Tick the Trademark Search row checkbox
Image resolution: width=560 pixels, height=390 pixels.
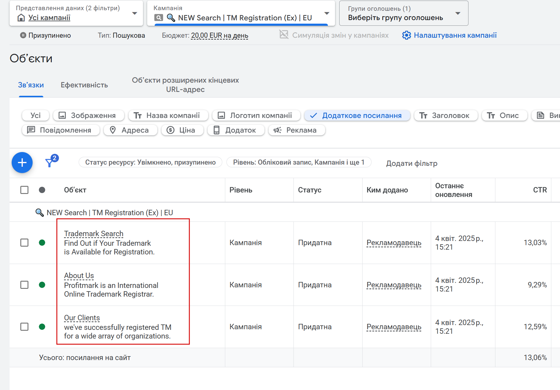25,242
